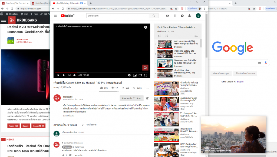Click the YouTube logo

click(x=68, y=16)
